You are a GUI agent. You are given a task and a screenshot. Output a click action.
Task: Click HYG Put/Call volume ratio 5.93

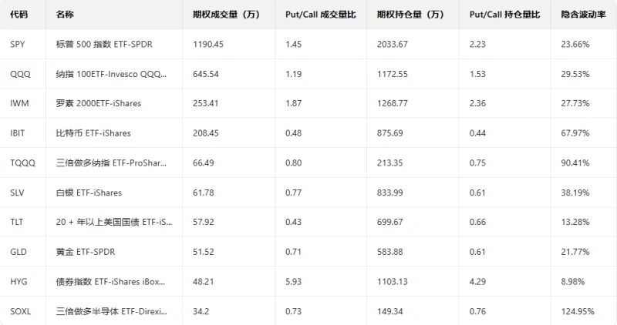click(294, 281)
